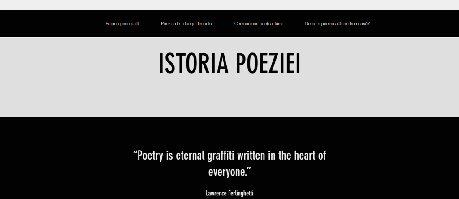Click the first name Lawrence
459x199 pixels.
(217, 194)
